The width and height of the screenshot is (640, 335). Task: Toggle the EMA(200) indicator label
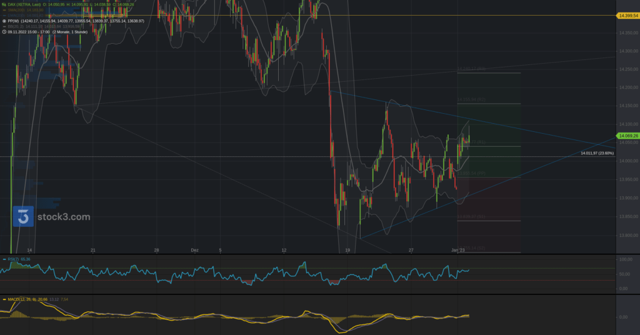(x=17, y=16)
